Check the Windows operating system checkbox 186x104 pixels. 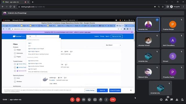[x=15, y=81]
